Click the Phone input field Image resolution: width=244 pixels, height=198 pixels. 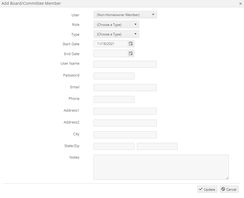tap(114, 100)
